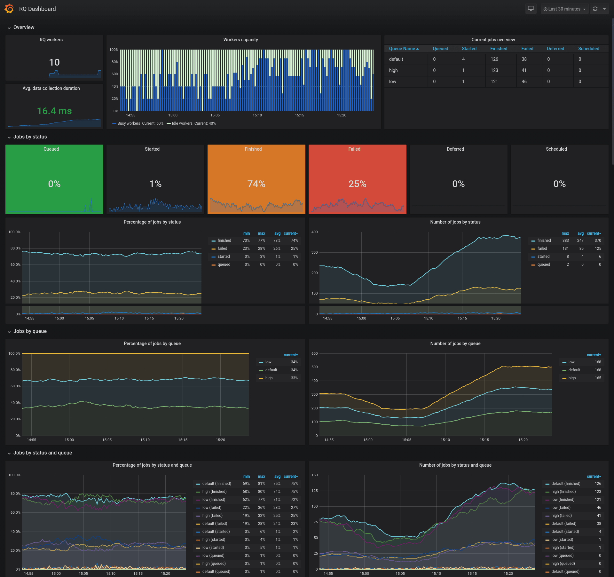Image resolution: width=614 pixels, height=577 pixels.
Task: Toggle low series in Number of jobs by queue
Action: [x=571, y=362]
